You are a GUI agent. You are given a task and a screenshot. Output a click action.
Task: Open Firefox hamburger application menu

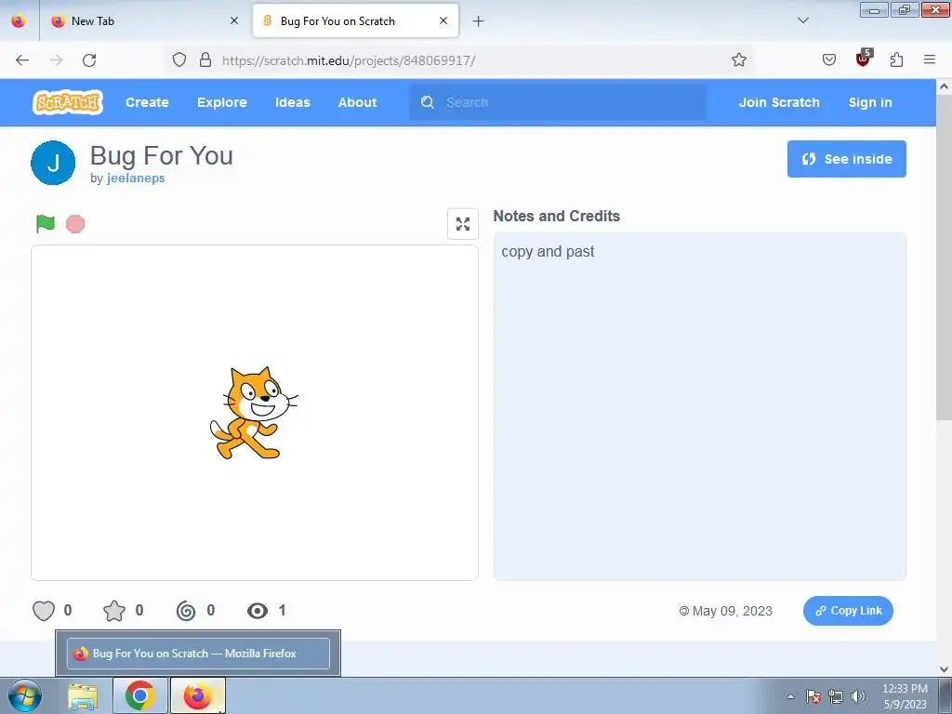click(930, 59)
